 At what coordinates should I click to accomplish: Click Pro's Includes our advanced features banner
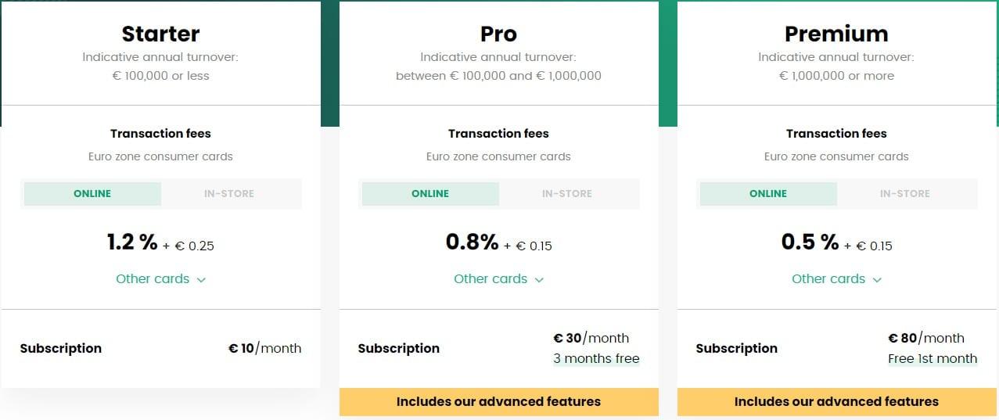(x=498, y=402)
